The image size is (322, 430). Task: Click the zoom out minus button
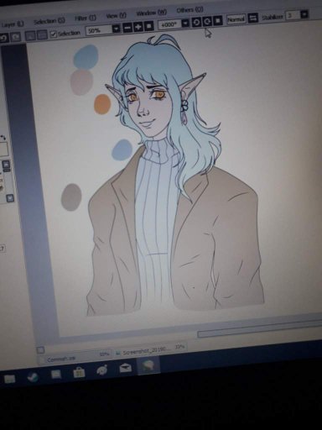(127, 28)
